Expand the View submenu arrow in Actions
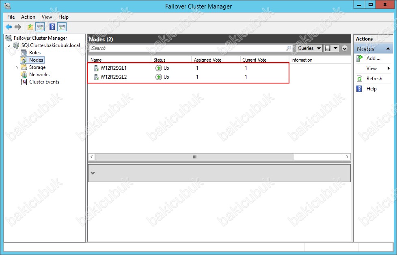This screenshot has height=255, width=397. pos(388,68)
